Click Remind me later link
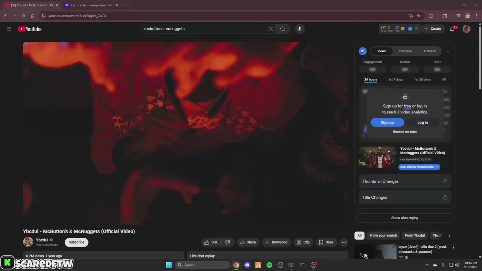The image size is (482, 271). pos(405,132)
